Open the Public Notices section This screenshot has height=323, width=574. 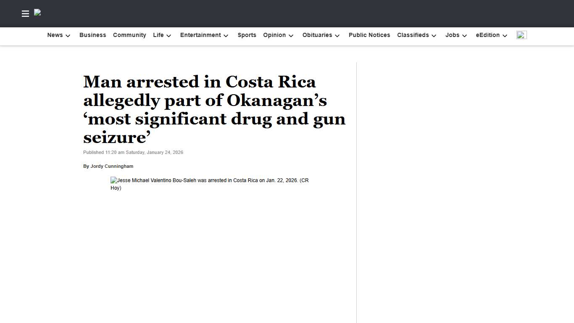pyautogui.click(x=369, y=35)
